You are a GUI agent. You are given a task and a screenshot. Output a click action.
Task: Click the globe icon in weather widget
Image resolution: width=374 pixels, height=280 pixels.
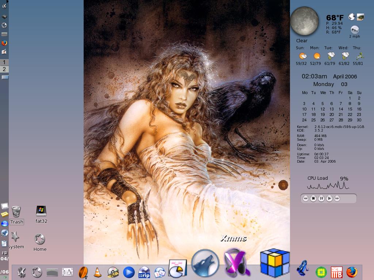(351, 17)
